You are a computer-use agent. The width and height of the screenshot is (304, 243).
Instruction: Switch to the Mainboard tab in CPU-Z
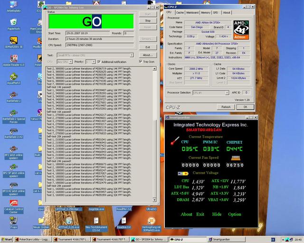pyautogui.click(x=192, y=13)
